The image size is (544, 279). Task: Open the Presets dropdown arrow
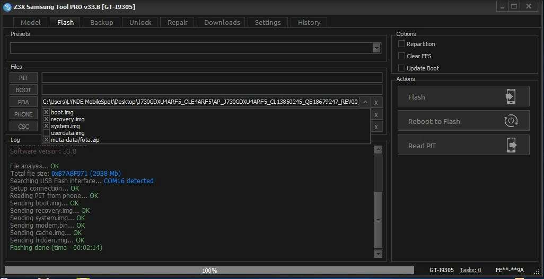coord(376,48)
